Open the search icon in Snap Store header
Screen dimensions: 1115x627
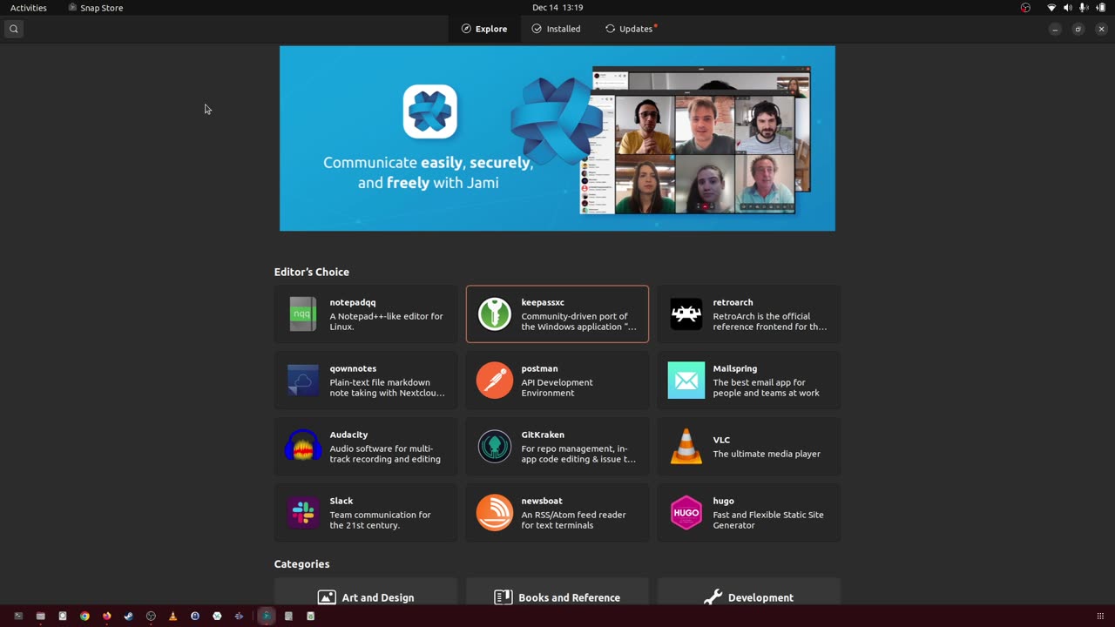pyautogui.click(x=13, y=29)
